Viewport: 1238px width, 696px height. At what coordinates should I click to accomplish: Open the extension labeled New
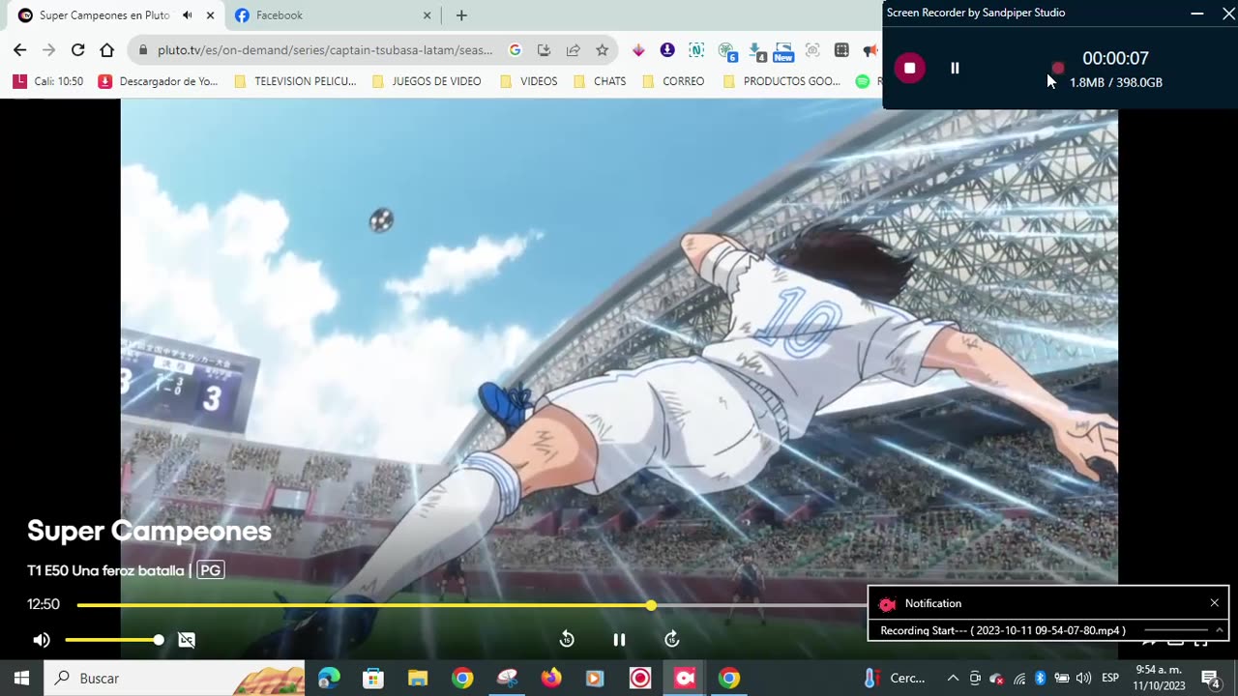(x=783, y=51)
